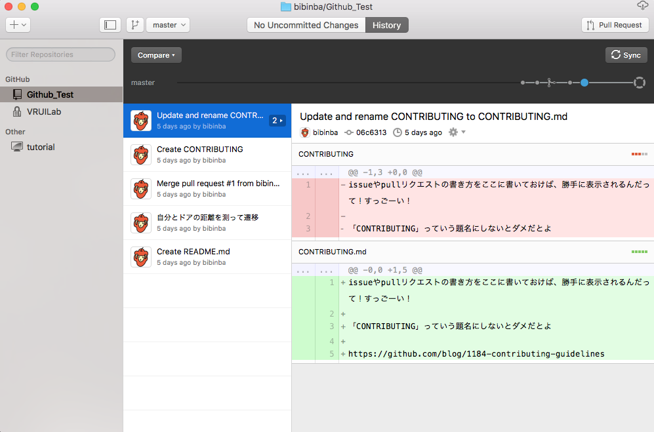Click the avatar of the Create README.md commit
The height and width of the screenshot is (432, 654).
click(x=141, y=257)
